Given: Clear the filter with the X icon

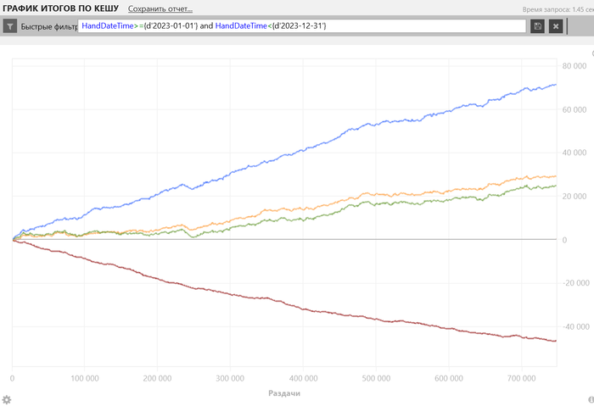Looking at the screenshot, I should [556, 26].
